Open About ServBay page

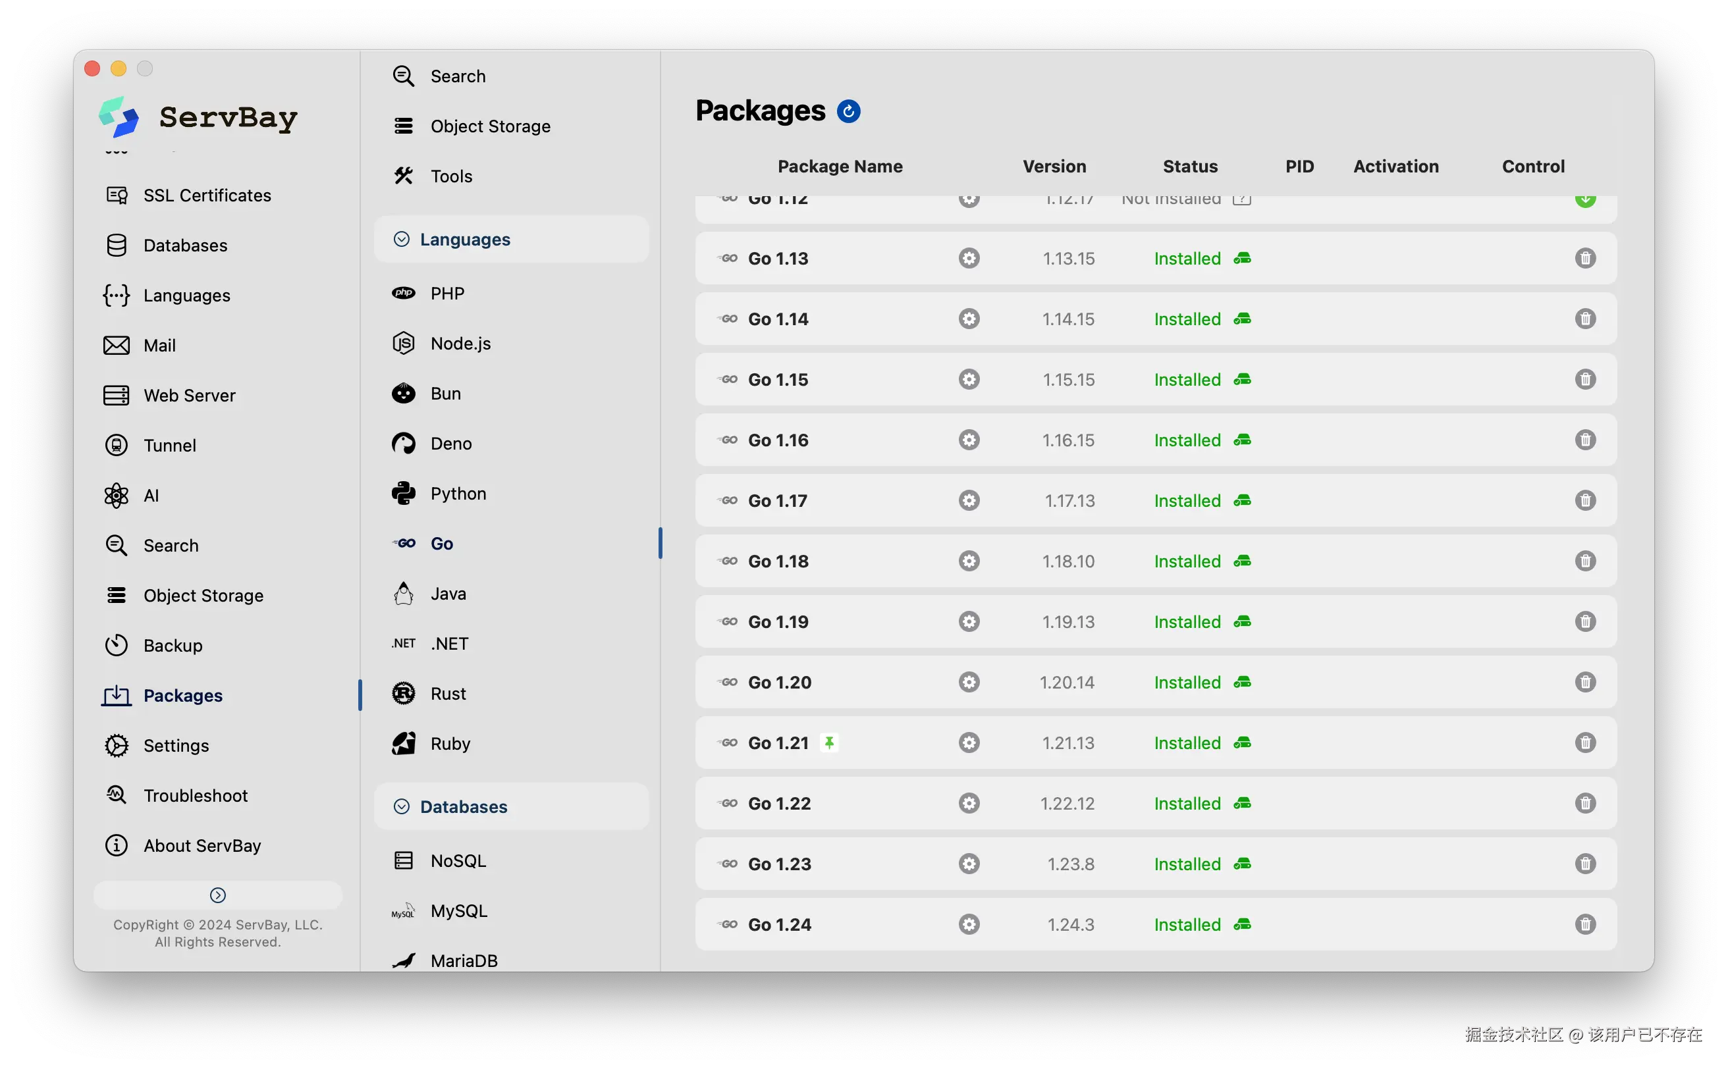pos(202,846)
